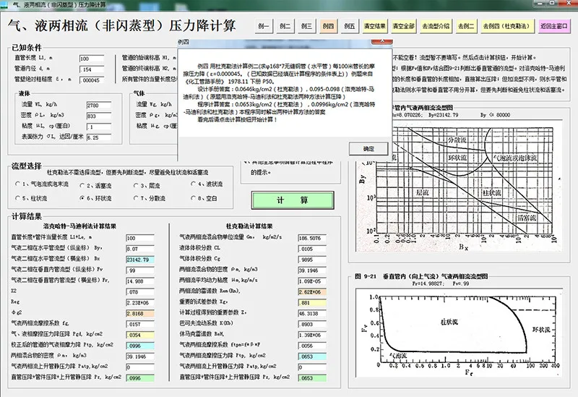Click the ftpn field .0056

click(x=312, y=346)
